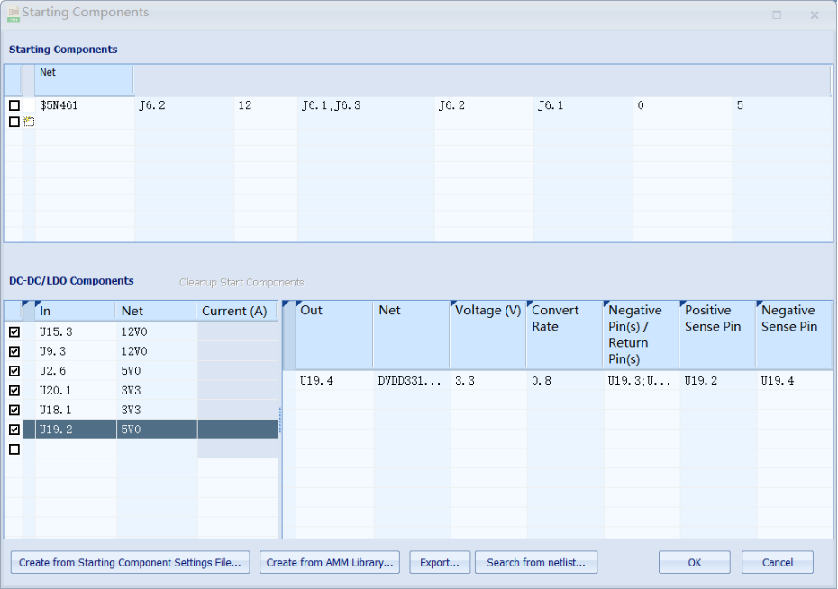Click the U19.2 positive sense pin cell
The width and height of the screenshot is (838, 589).
pyautogui.click(x=718, y=381)
